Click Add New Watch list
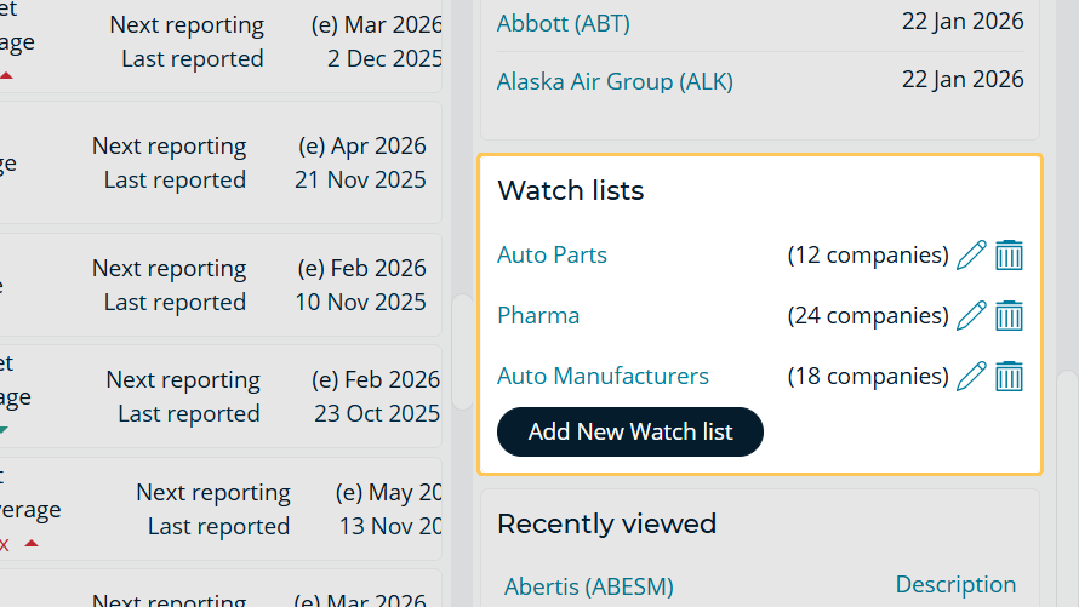 point(630,431)
